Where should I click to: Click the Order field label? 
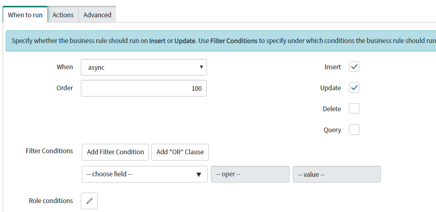click(x=65, y=88)
